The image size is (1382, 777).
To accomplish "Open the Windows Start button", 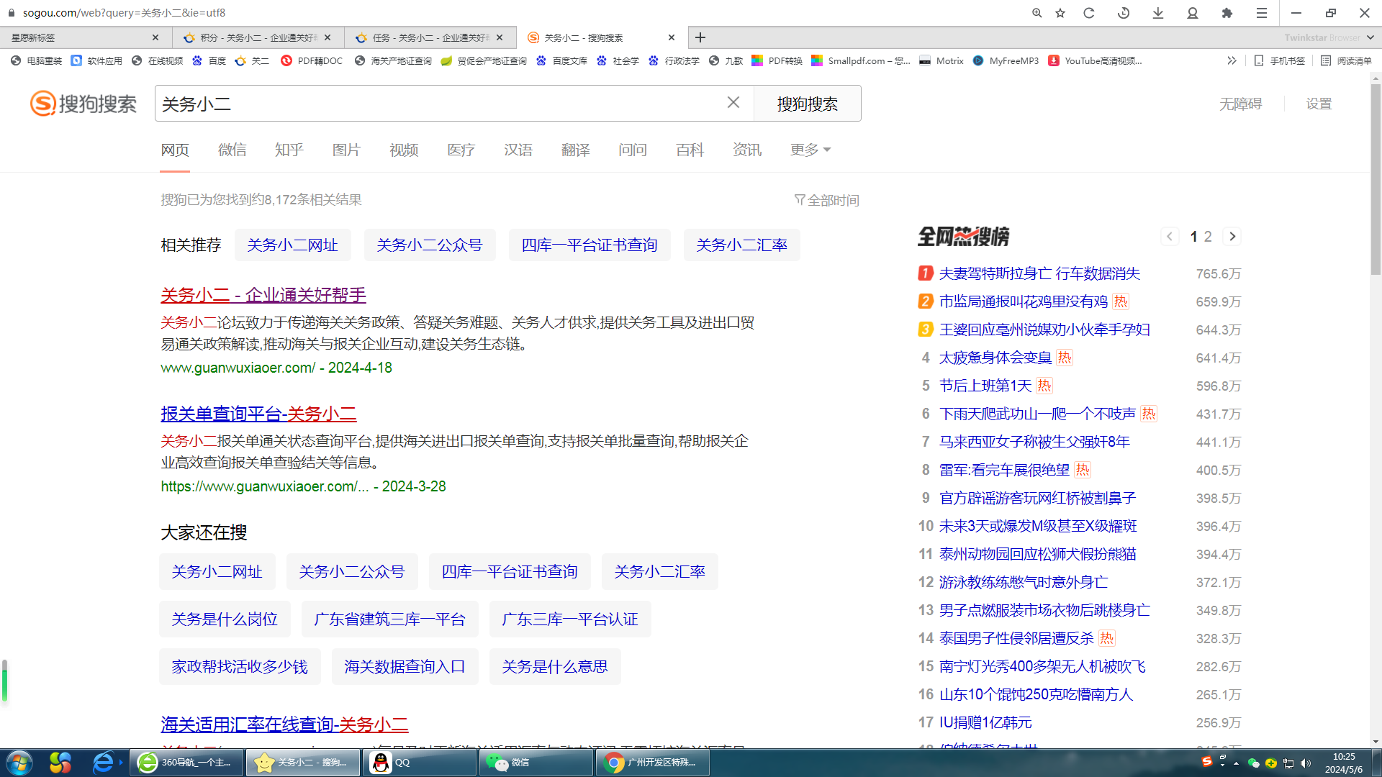I will pos(19,763).
